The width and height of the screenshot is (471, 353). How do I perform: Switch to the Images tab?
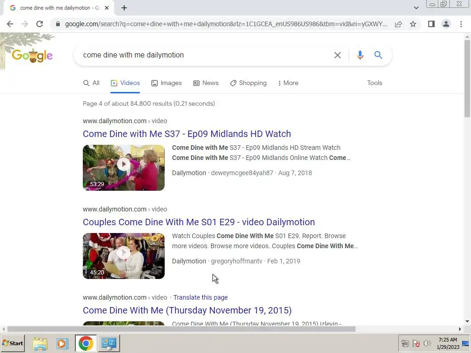167,83
